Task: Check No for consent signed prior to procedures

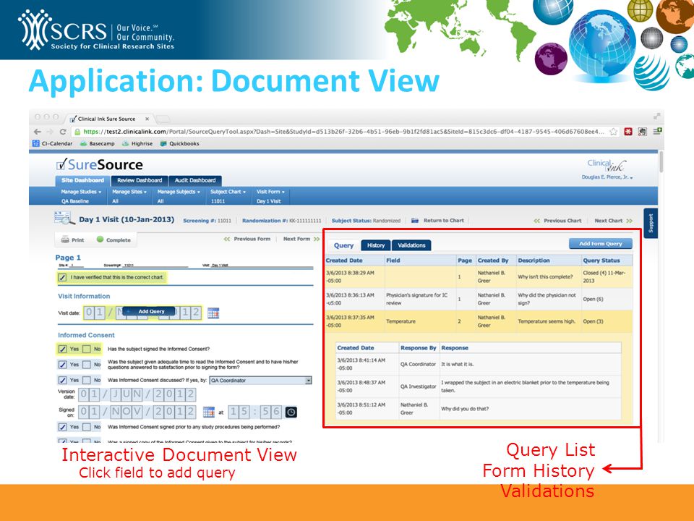Action: [x=87, y=427]
